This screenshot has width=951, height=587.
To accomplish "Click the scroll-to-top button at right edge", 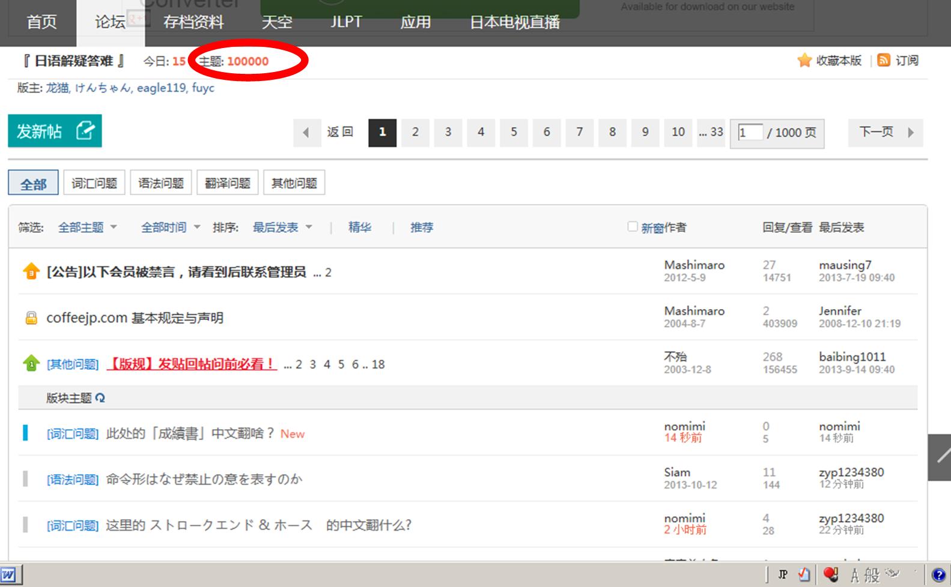I will (x=940, y=457).
